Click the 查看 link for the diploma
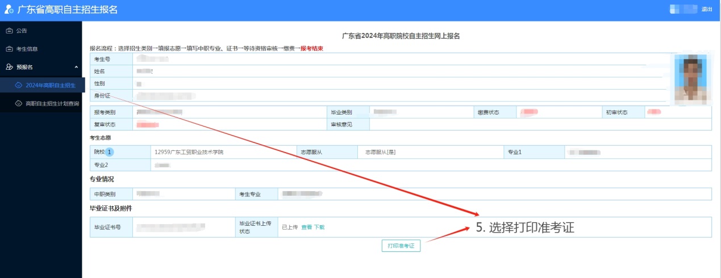 click(306, 227)
